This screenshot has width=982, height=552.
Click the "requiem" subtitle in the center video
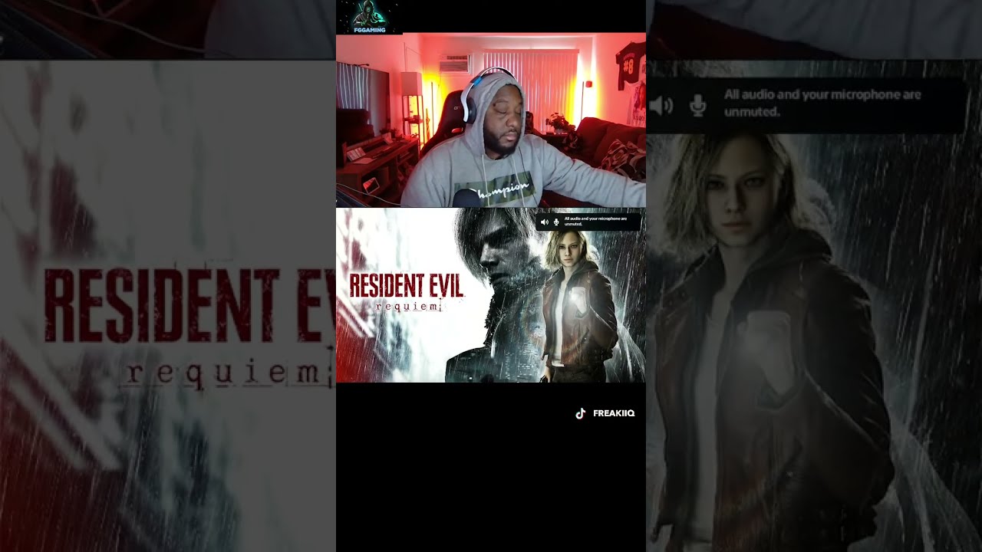(x=409, y=306)
